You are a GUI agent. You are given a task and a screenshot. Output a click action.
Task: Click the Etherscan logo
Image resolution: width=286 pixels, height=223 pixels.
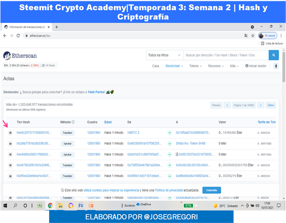pos(20,55)
